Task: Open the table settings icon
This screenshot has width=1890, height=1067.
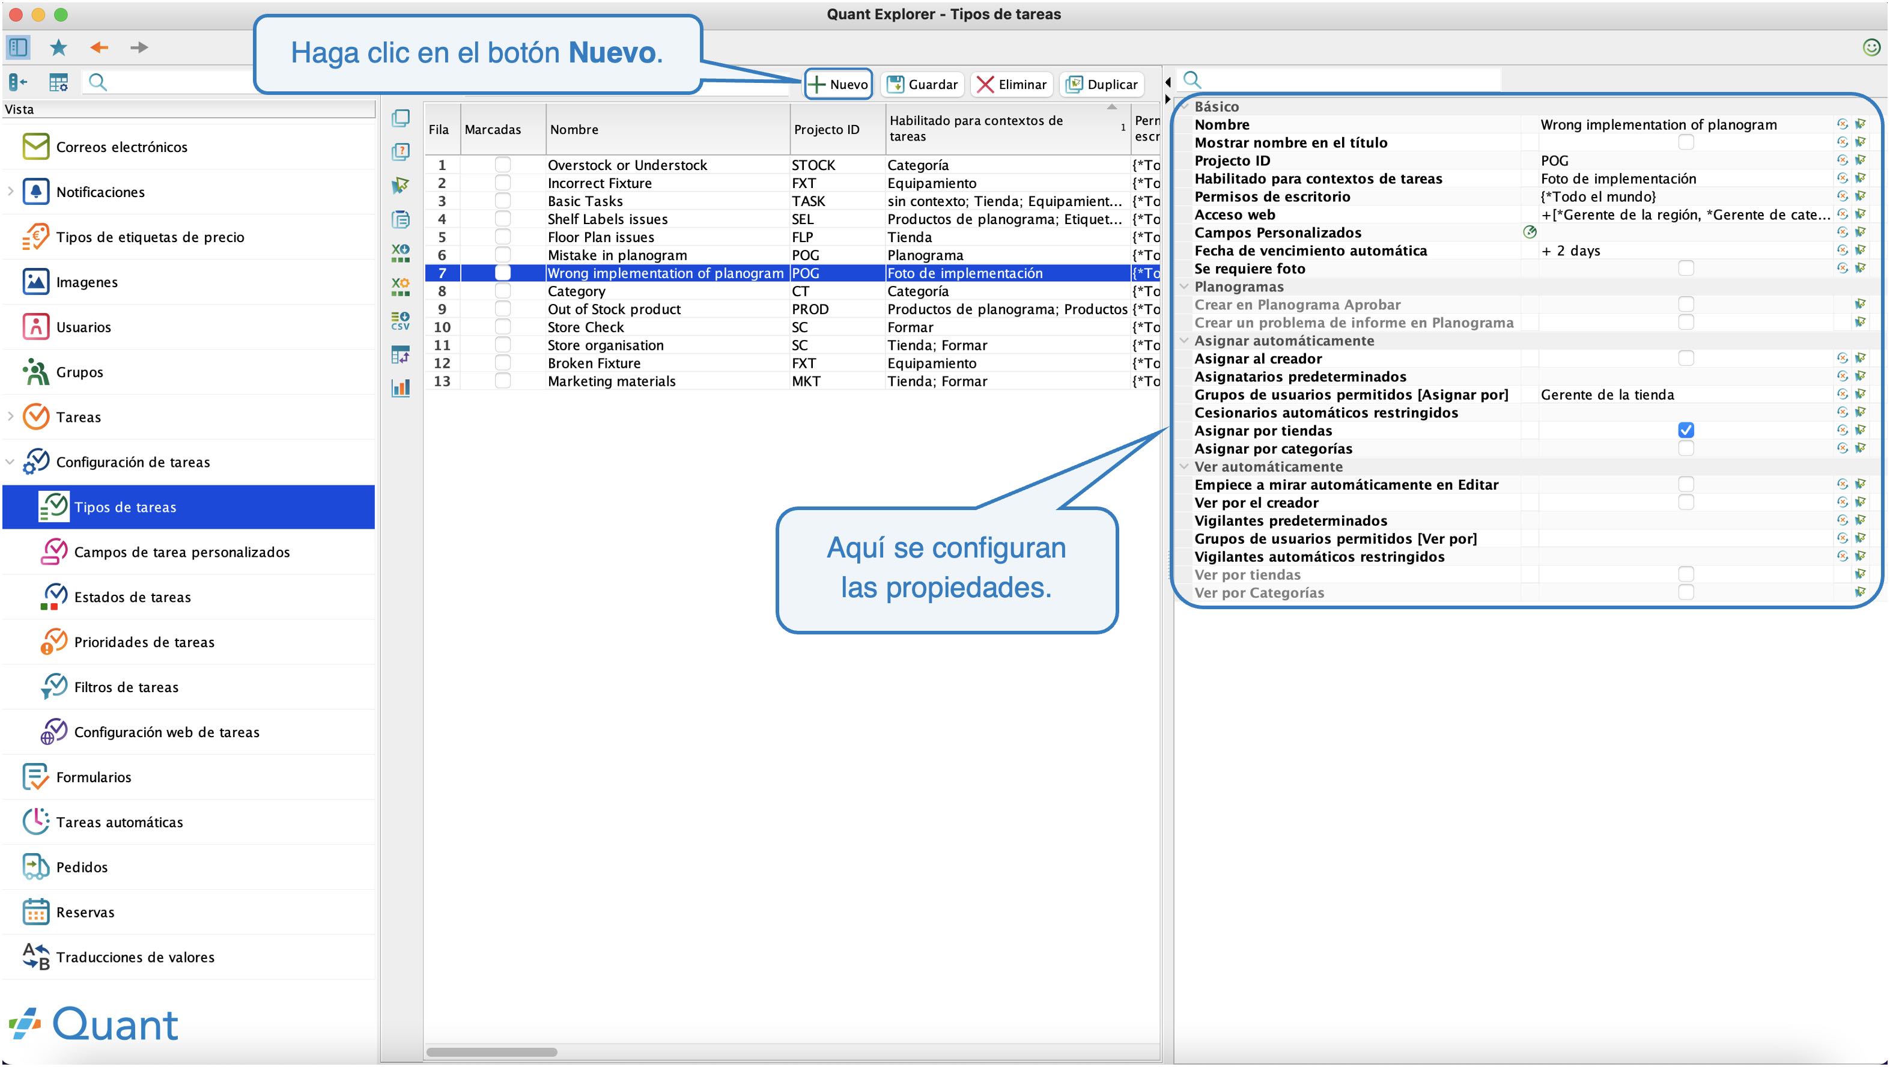Action: 59,82
